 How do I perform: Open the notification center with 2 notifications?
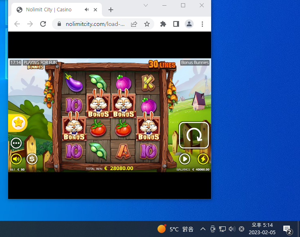coord(287,229)
